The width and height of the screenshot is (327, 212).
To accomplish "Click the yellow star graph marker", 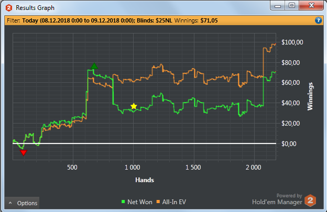I will tap(134, 106).
